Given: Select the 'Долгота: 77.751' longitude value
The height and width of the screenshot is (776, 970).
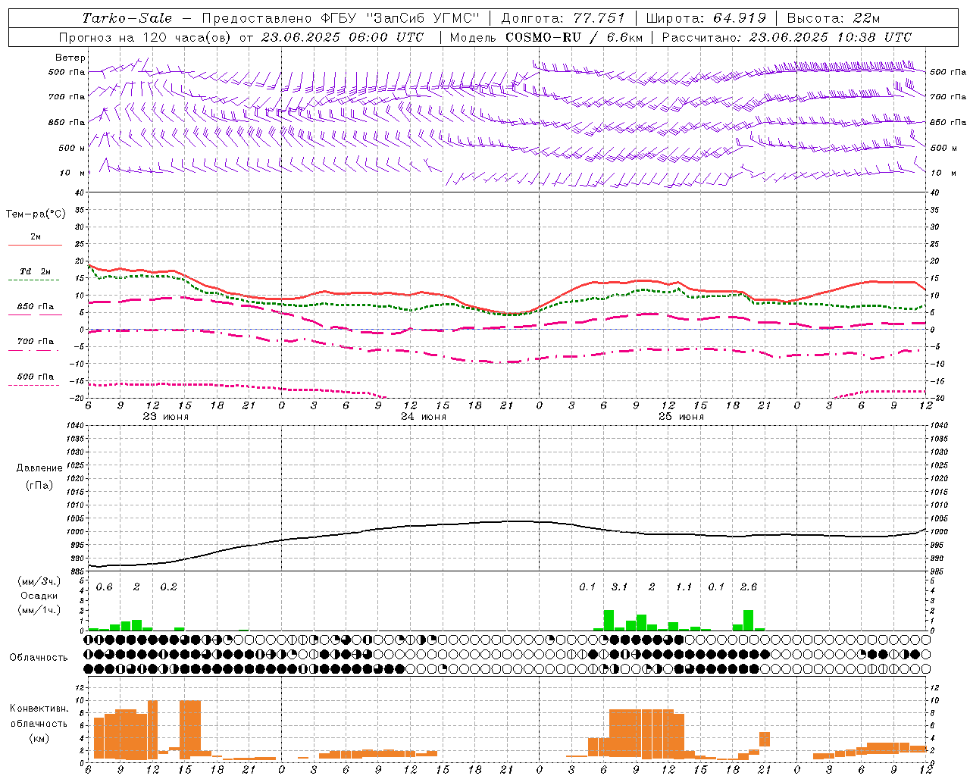Looking at the screenshot, I should (x=563, y=18).
